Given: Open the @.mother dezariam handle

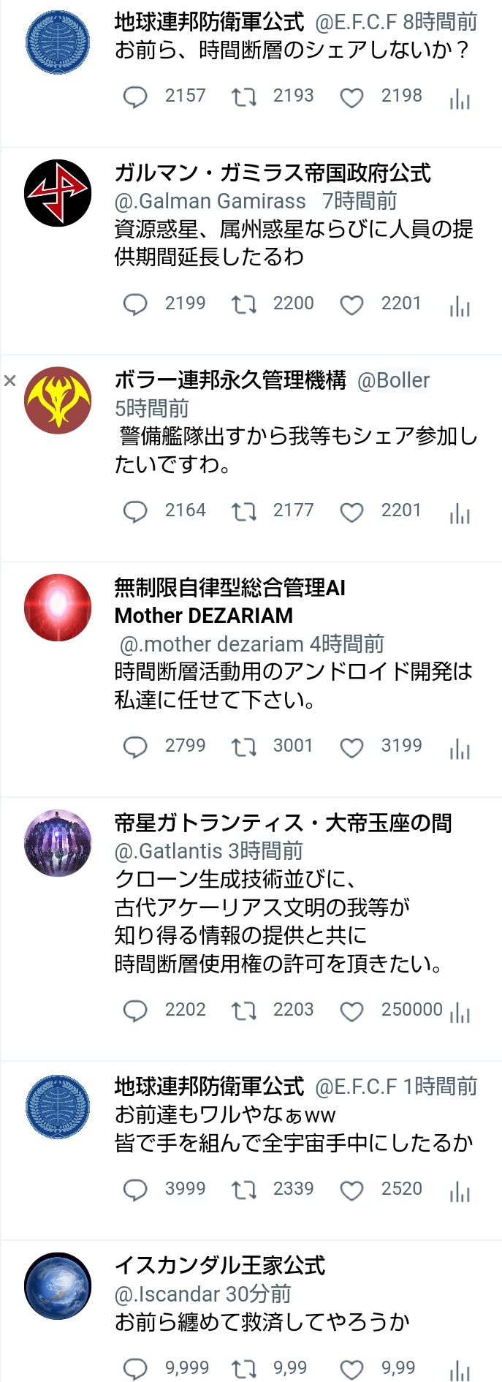Looking at the screenshot, I should 211,644.
